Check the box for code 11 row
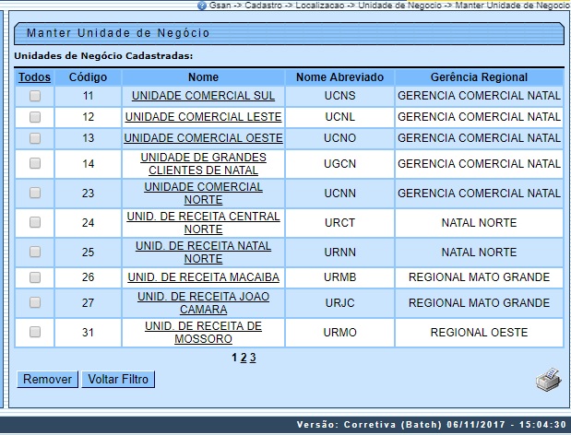The image size is (571, 435). click(35, 96)
